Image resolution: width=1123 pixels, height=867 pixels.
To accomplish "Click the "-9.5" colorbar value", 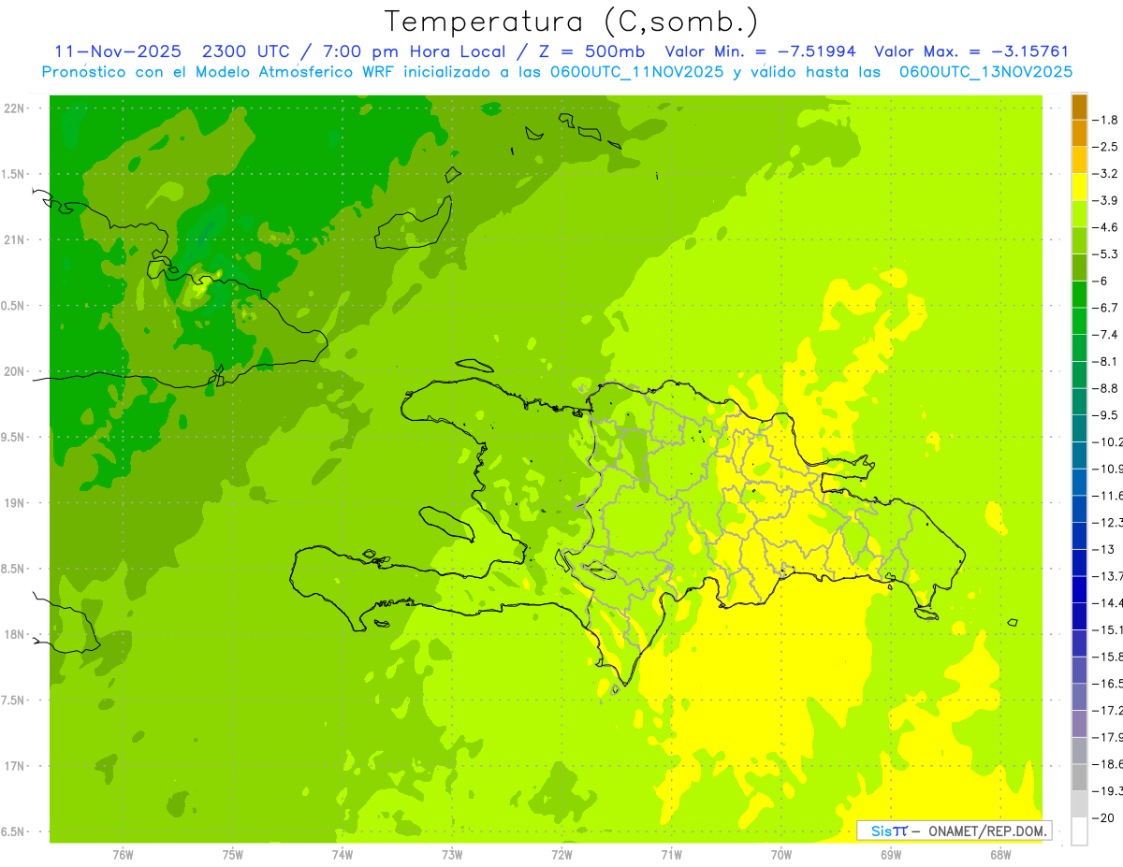I will pyautogui.click(x=1107, y=414).
